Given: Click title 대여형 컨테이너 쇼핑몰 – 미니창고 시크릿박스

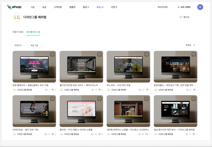Looking at the screenshot, I should point(128,130).
